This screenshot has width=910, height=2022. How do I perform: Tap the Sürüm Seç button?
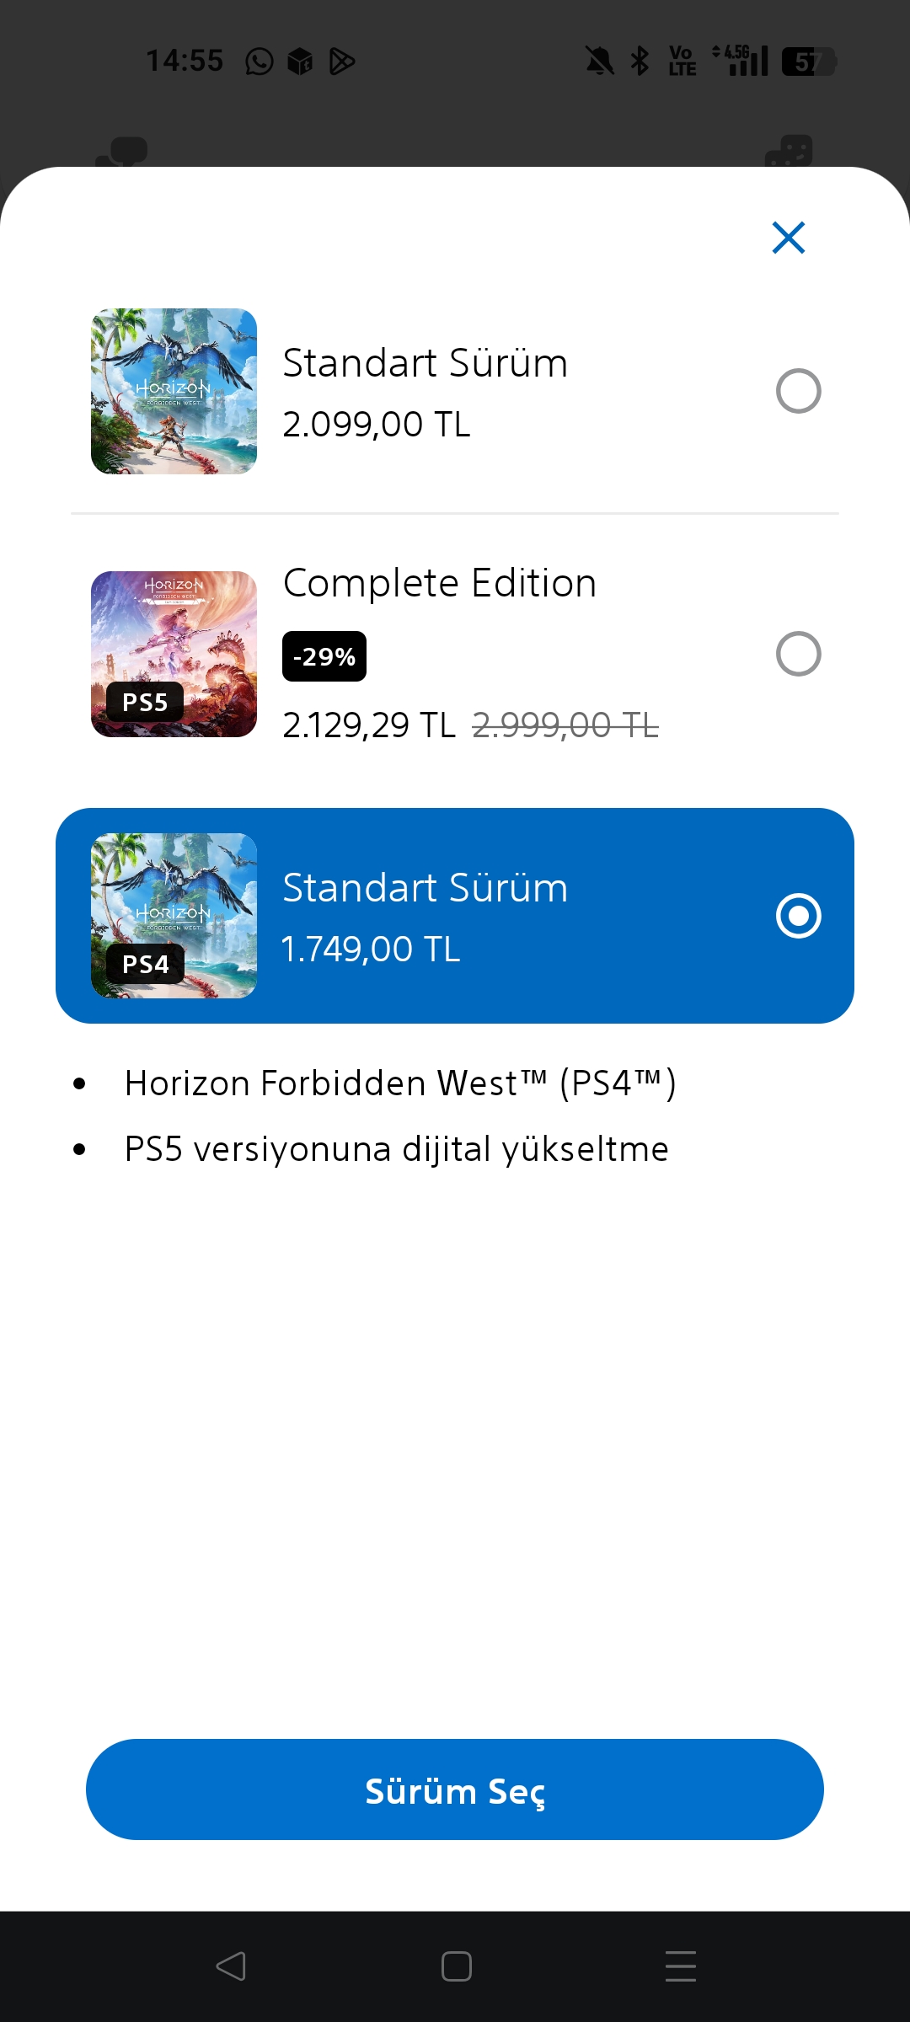[x=455, y=1789]
